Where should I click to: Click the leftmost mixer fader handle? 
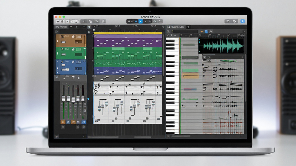click(x=63, y=99)
